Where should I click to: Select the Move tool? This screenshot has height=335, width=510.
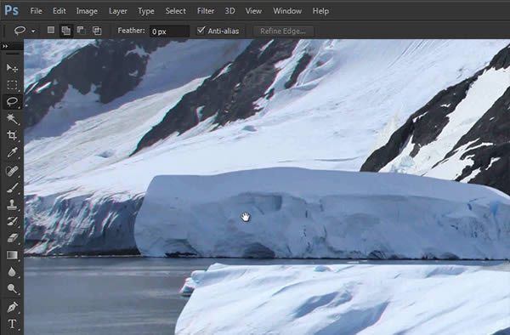click(x=12, y=68)
